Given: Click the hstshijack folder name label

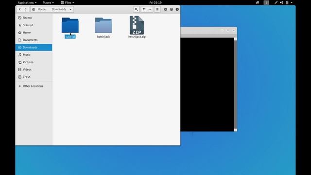Looking at the screenshot, I should click(104, 37).
